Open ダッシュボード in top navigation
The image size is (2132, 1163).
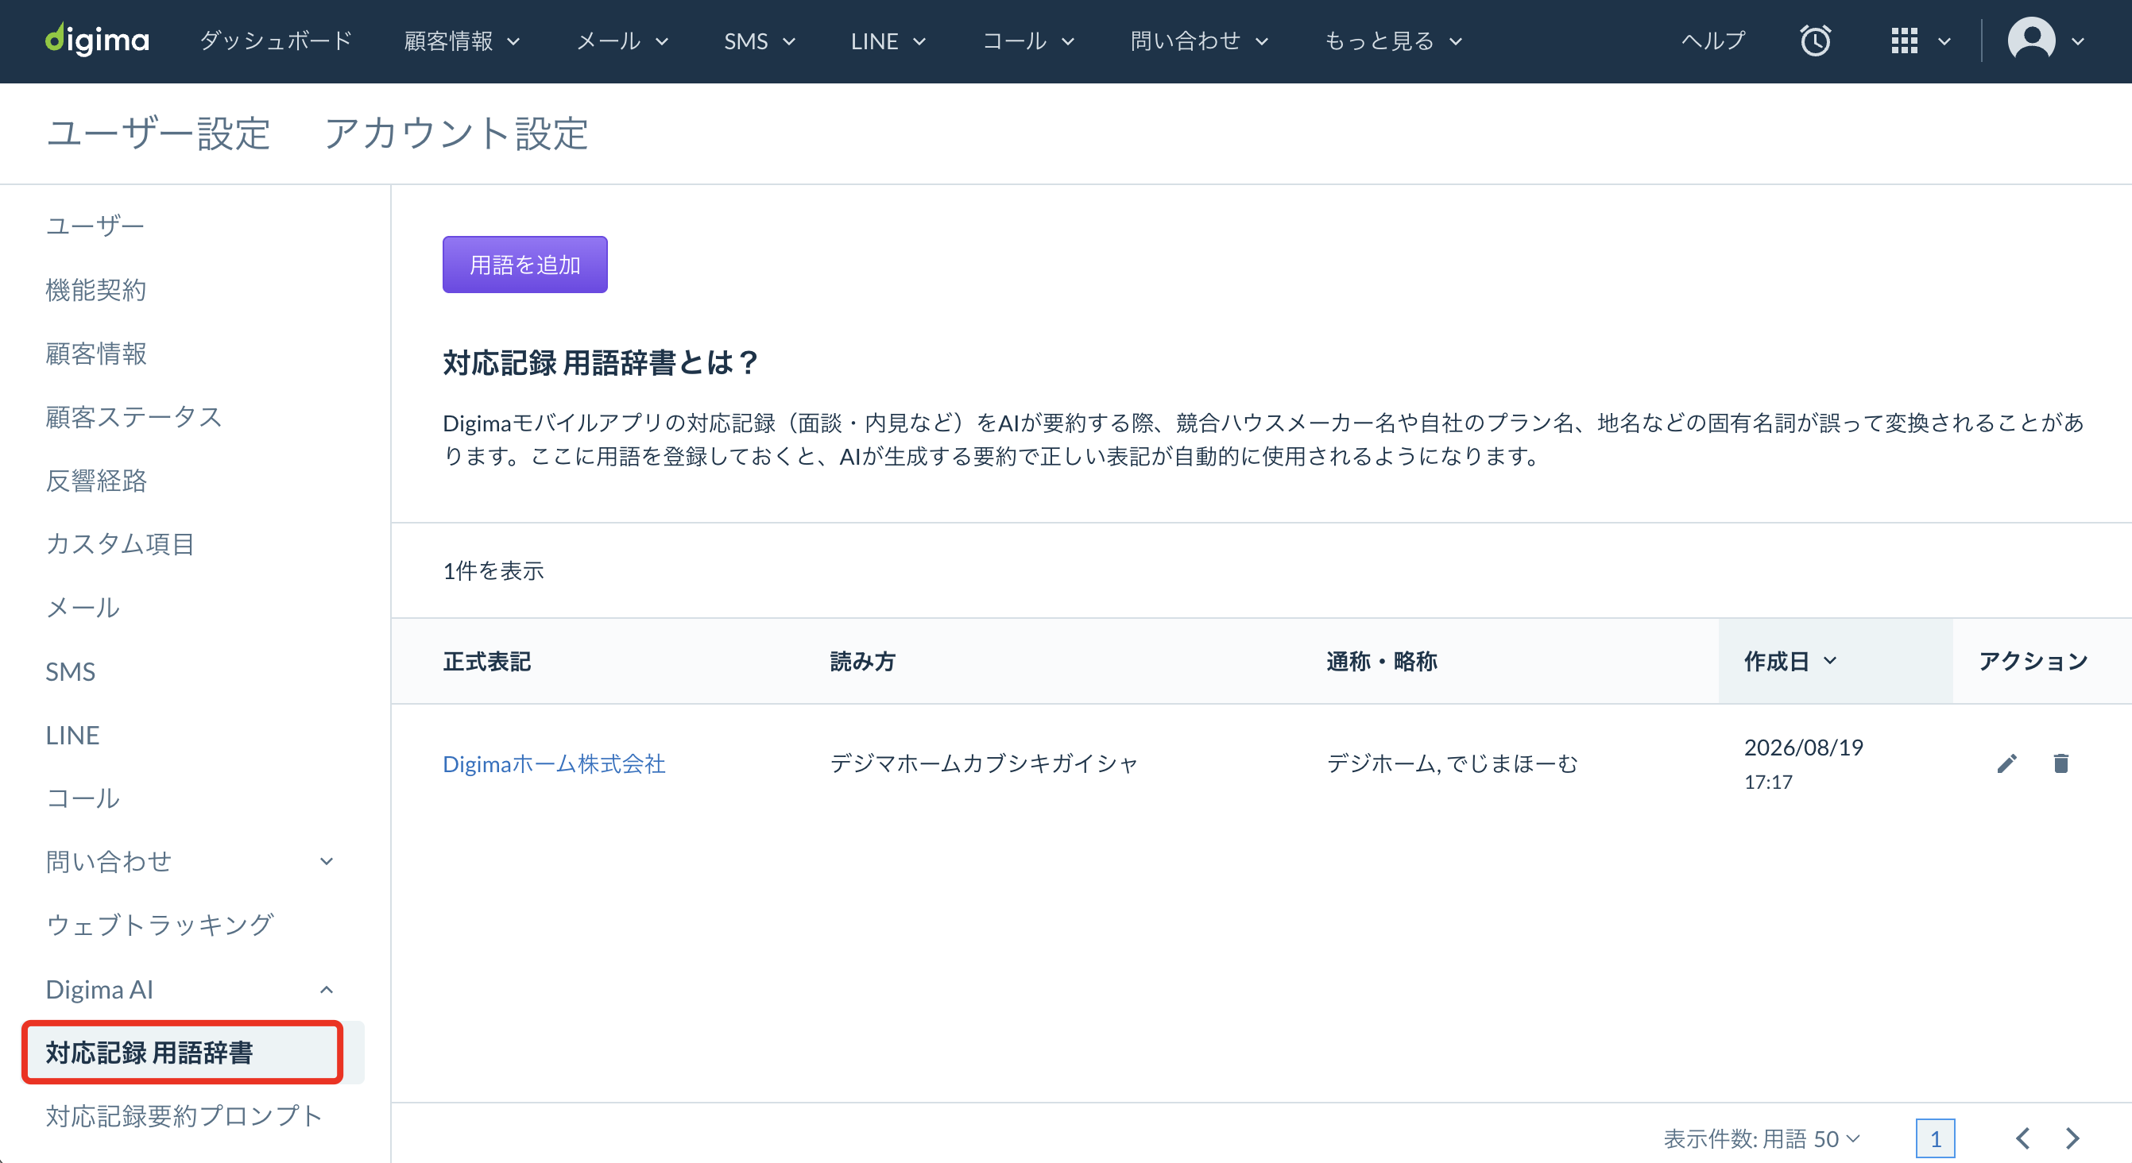[x=276, y=41]
